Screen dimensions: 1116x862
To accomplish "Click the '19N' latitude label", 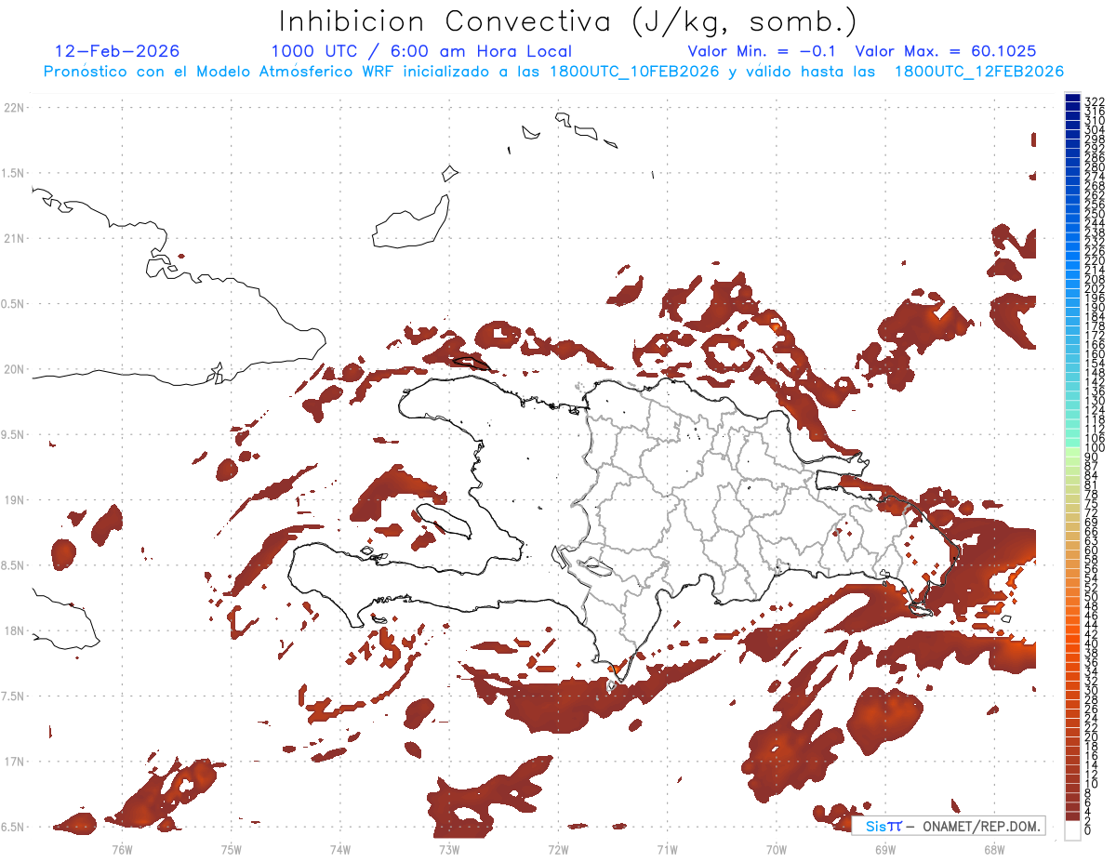I will click(14, 499).
